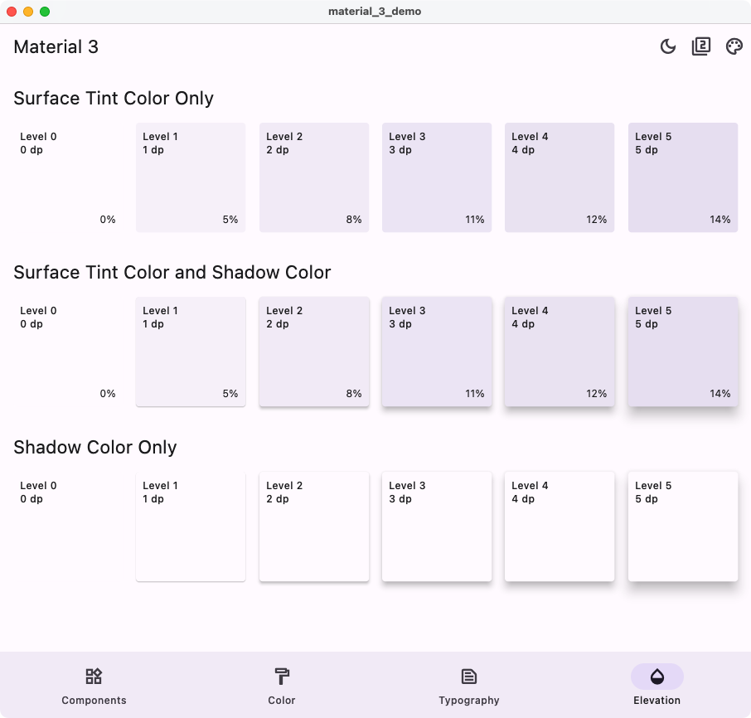This screenshot has height=718, width=751.
Task: Click the Level 1 card with 1 dp elevation
Action: (191, 177)
